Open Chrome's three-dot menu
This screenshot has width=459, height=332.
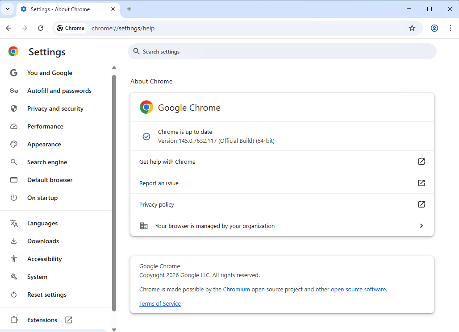(450, 28)
